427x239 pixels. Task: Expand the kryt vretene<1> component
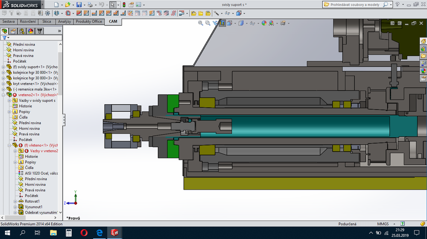3,84
